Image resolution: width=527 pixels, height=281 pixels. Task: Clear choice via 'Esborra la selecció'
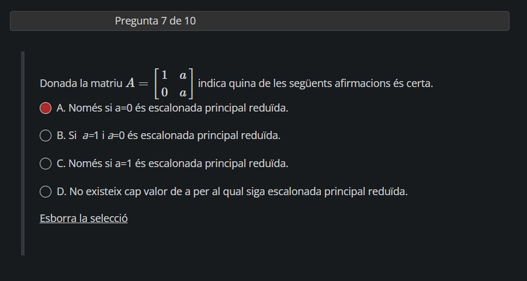[84, 218]
